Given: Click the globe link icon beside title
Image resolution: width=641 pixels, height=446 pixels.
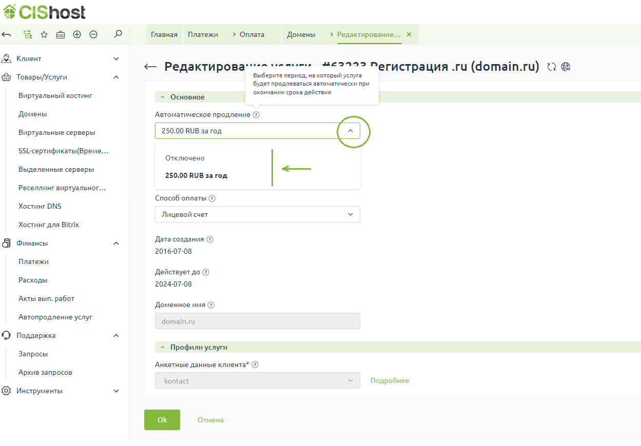Looking at the screenshot, I should 566,67.
